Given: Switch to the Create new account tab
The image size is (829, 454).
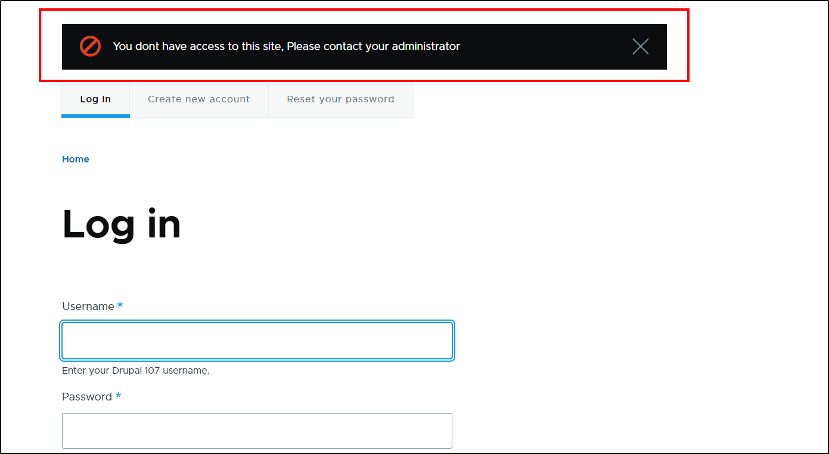Looking at the screenshot, I should (198, 99).
